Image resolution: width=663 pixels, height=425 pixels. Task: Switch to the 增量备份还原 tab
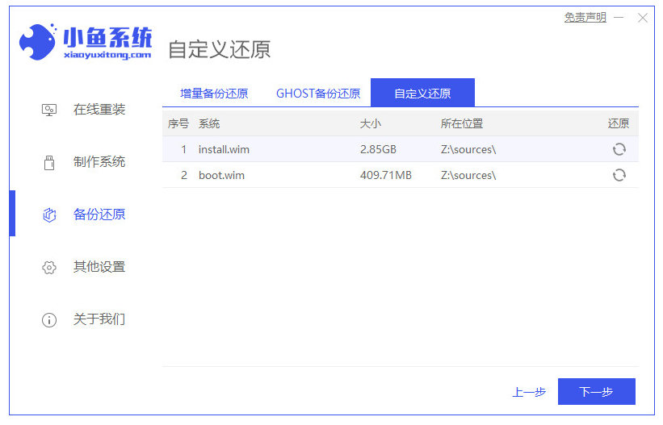click(214, 94)
